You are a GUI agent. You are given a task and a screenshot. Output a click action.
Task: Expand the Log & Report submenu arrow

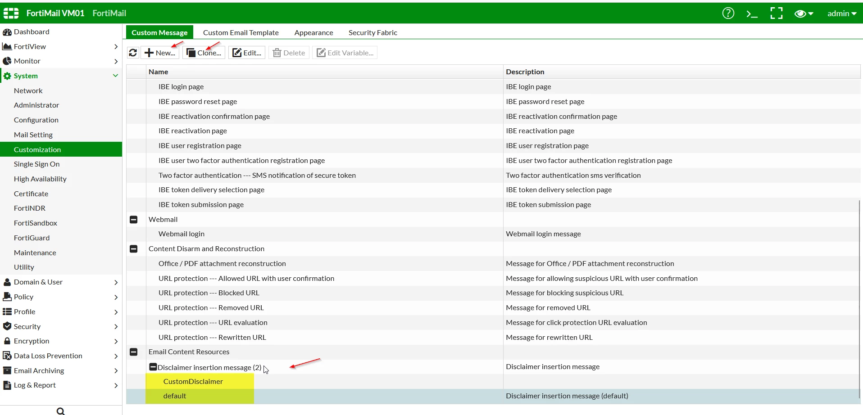click(116, 385)
